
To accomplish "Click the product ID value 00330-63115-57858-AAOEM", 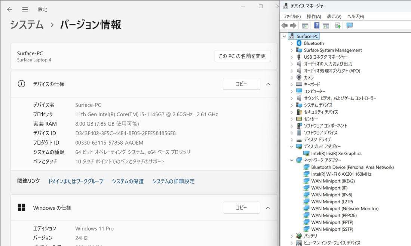I will tap(109, 142).
